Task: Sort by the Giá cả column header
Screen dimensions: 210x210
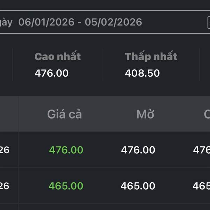Action: (64, 114)
